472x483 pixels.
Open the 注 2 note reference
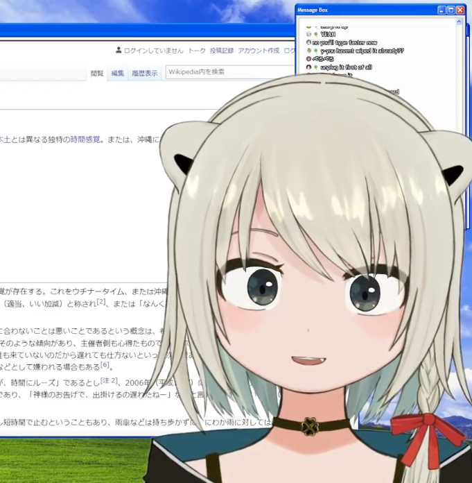(x=109, y=381)
